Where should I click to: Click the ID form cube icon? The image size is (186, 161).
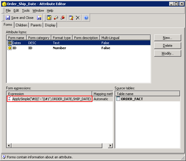click(x=10, y=48)
